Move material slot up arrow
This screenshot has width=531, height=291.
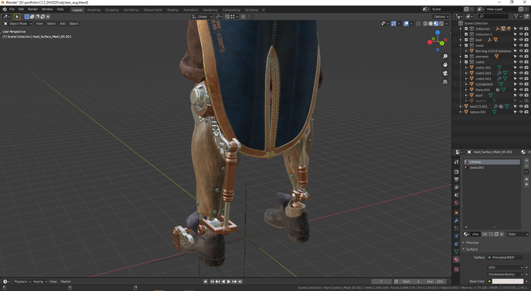pyautogui.click(x=527, y=179)
